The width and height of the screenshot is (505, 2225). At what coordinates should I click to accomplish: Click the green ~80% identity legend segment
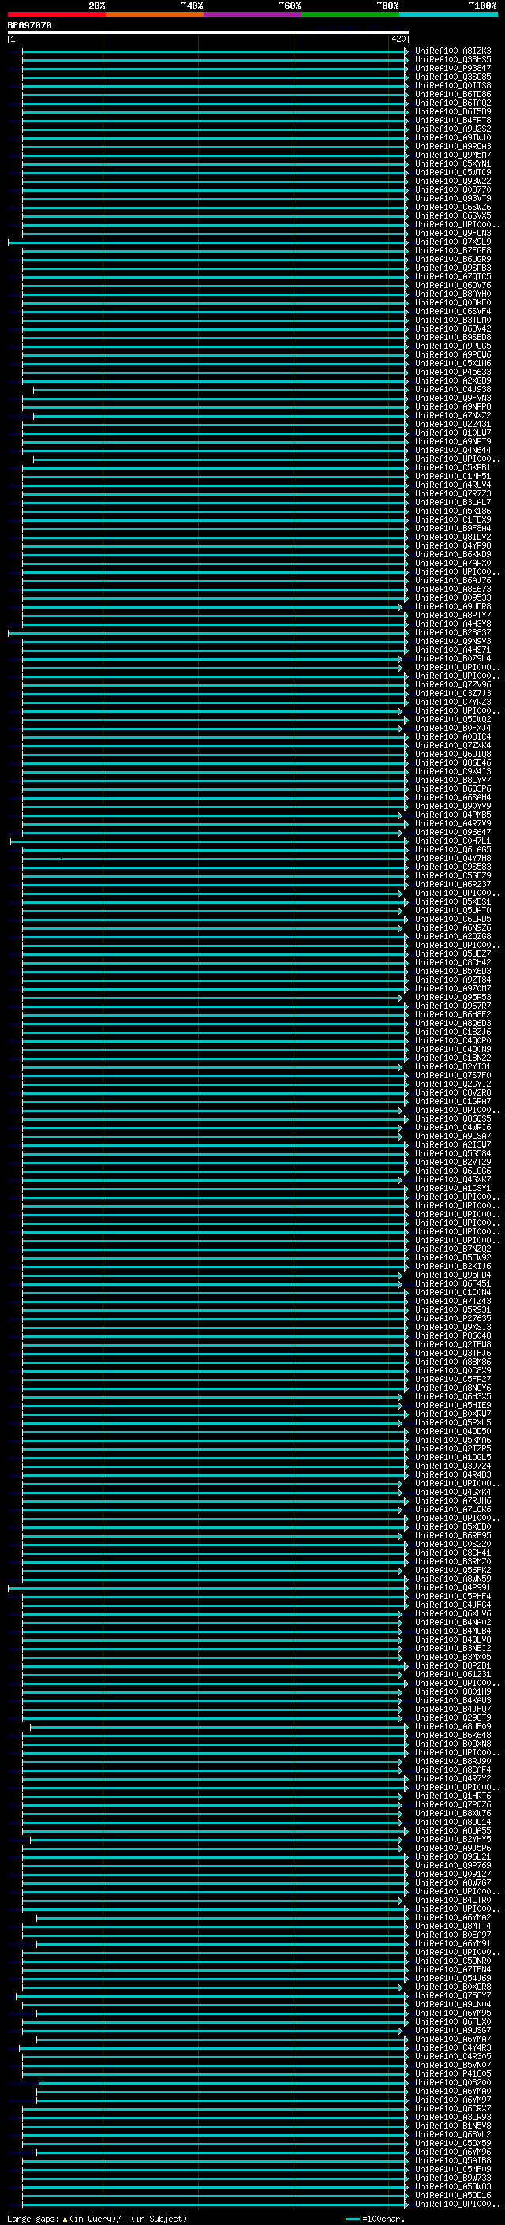pyautogui.click(x=350, y=14)
